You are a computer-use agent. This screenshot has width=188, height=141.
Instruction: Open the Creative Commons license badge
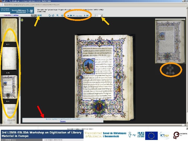[x=34, y=15]
